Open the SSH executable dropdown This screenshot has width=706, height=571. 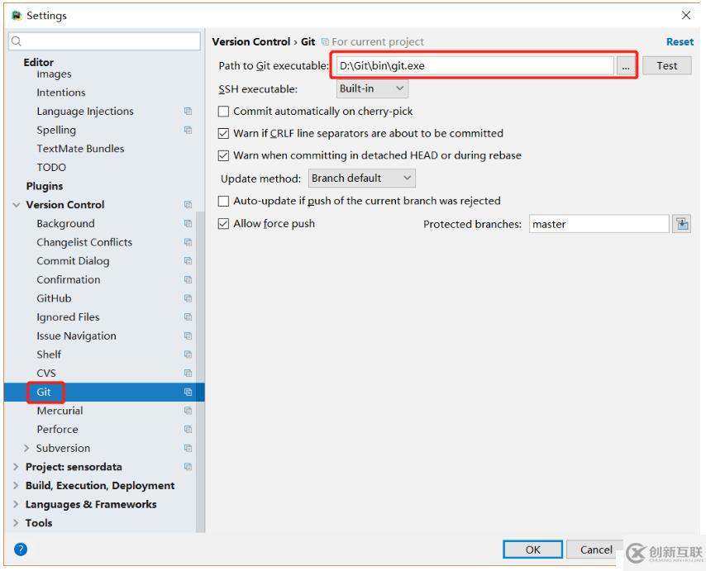[x=372, y=88]
